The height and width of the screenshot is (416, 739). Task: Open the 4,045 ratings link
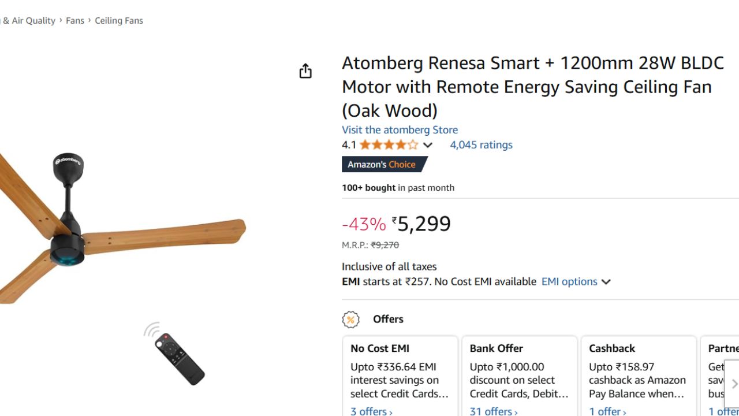click(x=481, y=145)
